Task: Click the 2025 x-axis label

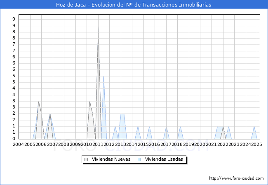Action: (x=256, y=144)
